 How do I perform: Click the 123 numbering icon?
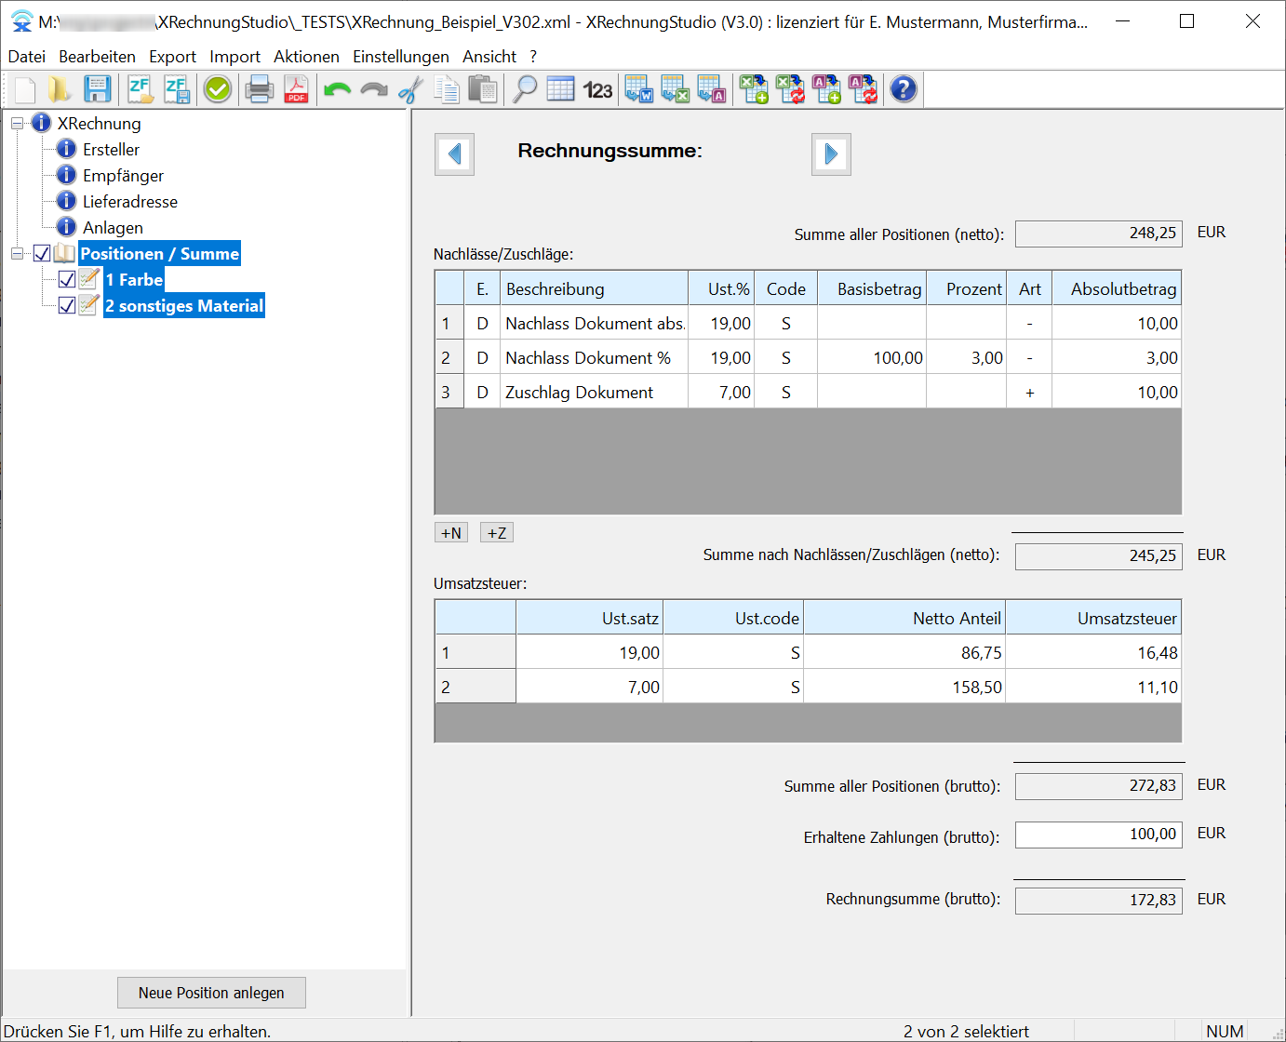click(x=597, y=89)
